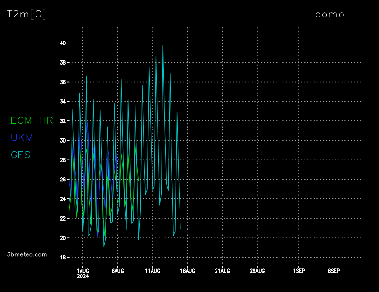Select the 30 degree y-axis label
The height and width of the screenshot is (292, 379).
[63, 140]
